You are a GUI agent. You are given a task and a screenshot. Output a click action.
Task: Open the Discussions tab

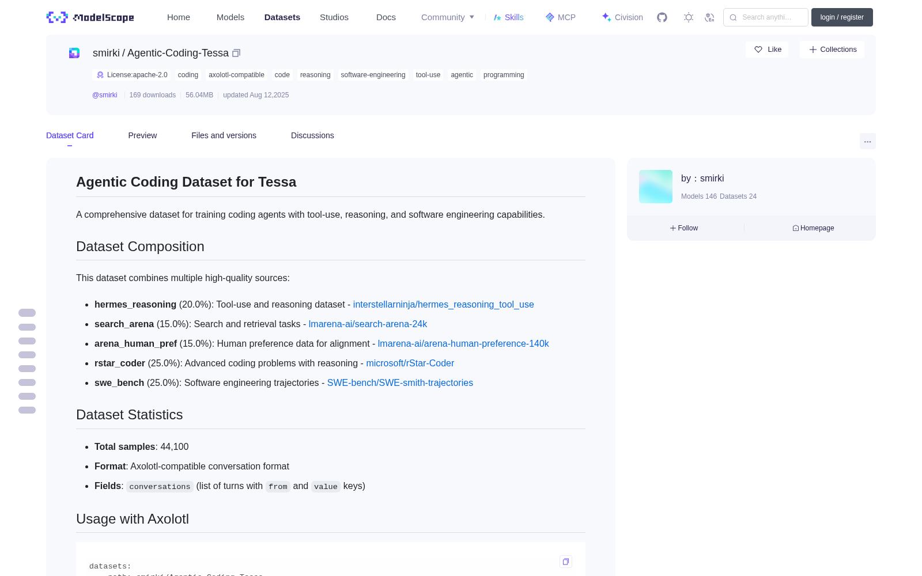[x=312, y=135]
